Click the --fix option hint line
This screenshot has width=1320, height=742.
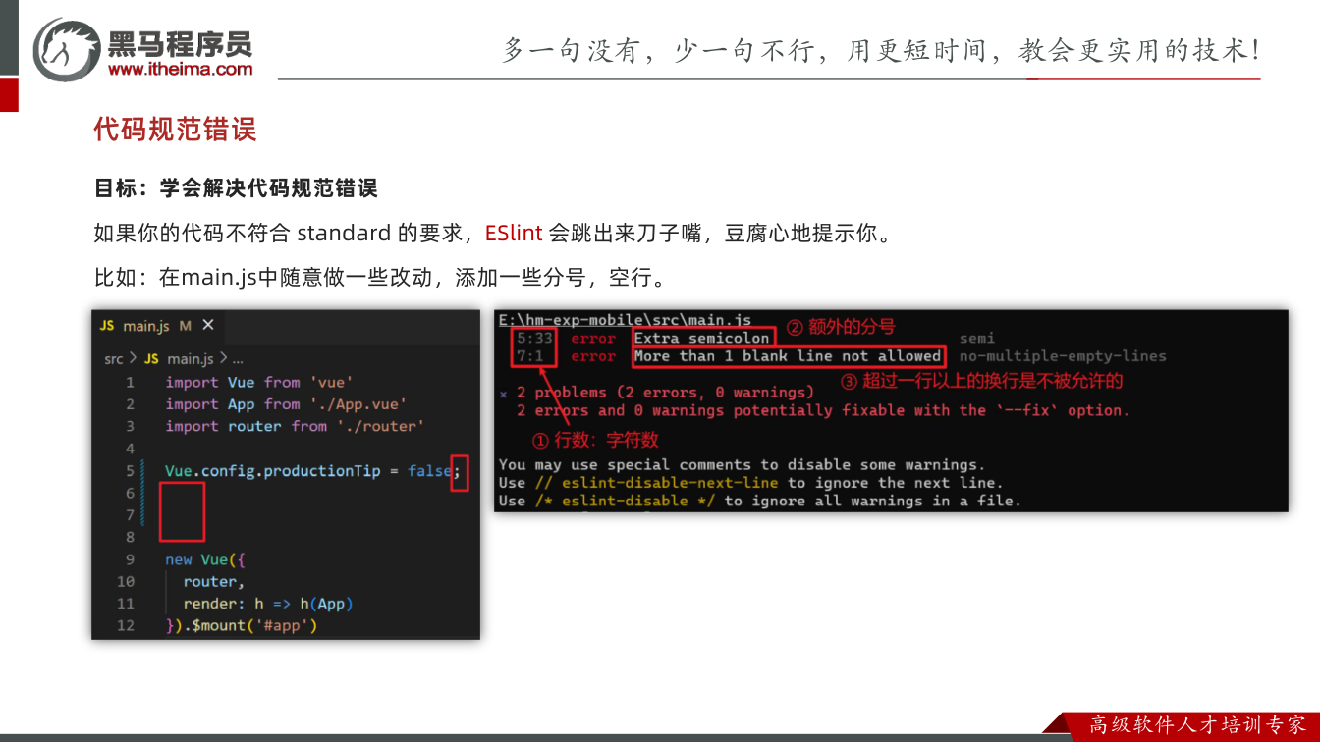tap(823, 410)
